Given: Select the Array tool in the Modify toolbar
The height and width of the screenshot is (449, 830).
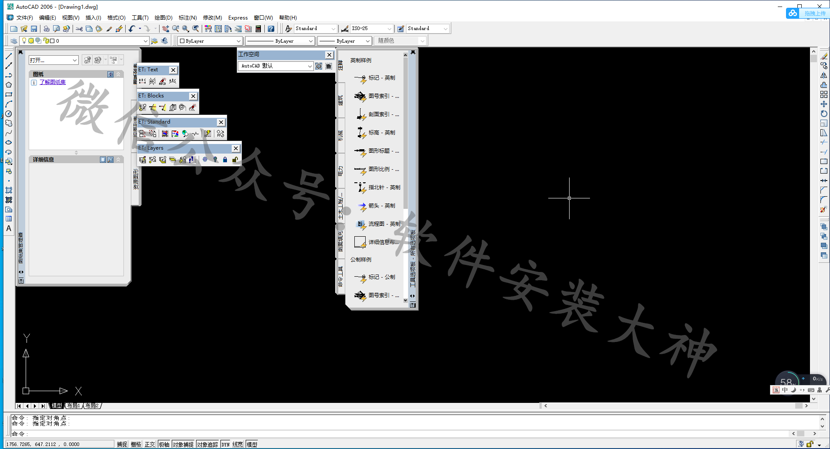Looking at the screenshot, I should tap(824, 94).
